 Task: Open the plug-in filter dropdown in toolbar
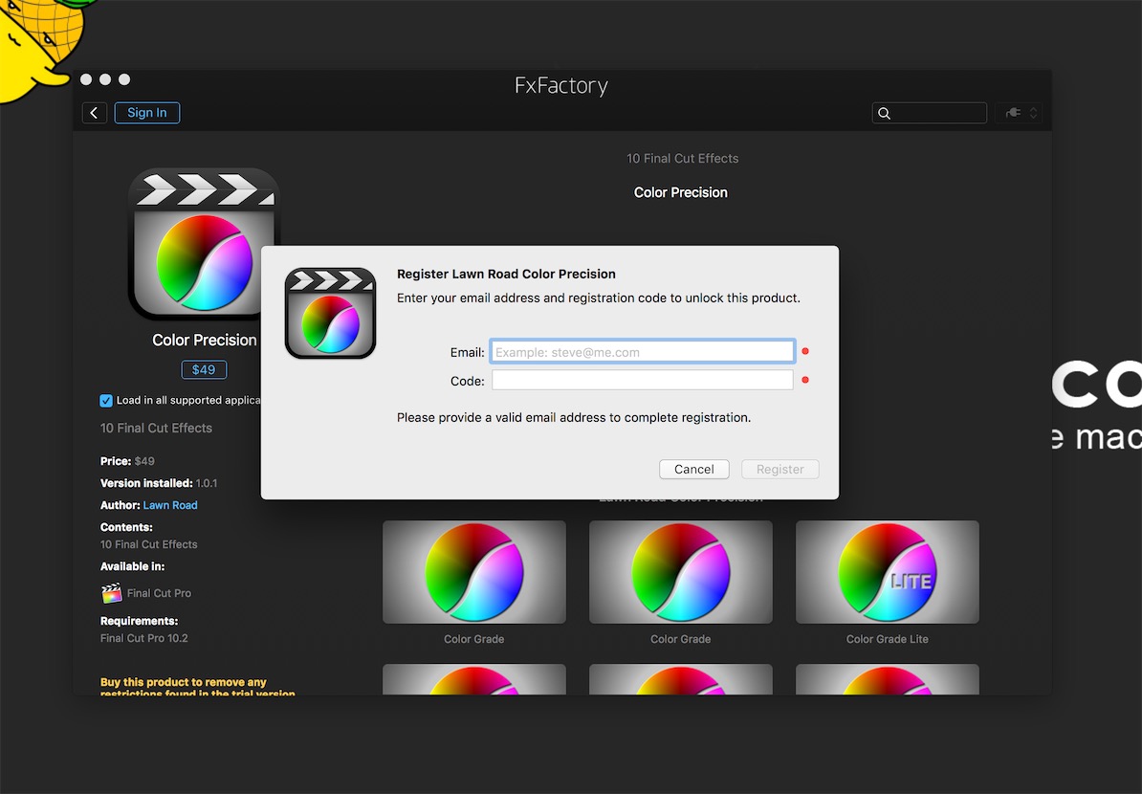[x=1021, y=113]
